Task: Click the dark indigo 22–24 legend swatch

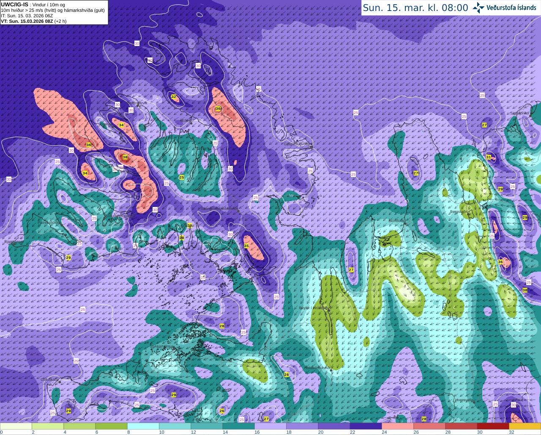Action: [x=366, y=426]
